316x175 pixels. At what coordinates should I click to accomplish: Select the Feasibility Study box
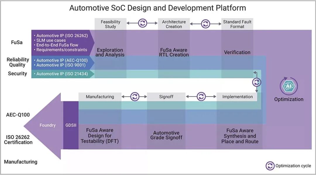(111, 24)
